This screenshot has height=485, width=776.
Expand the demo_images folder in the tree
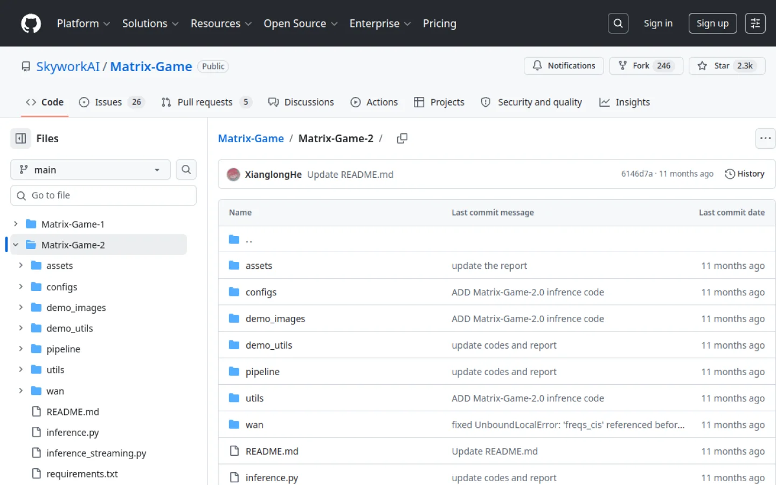coord(21,307)
